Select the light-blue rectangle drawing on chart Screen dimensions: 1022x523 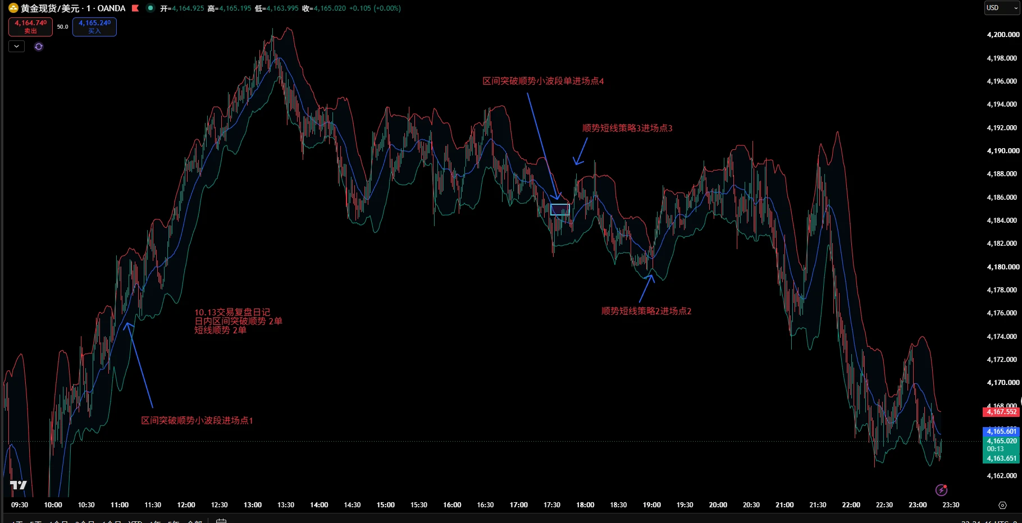[x=560, y=209]
